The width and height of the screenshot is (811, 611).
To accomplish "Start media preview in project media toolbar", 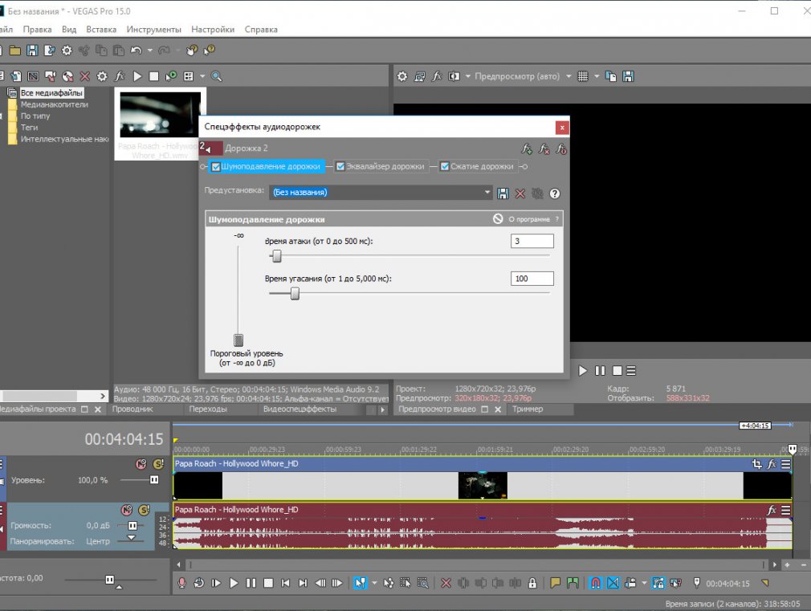I will coord(137,76).
